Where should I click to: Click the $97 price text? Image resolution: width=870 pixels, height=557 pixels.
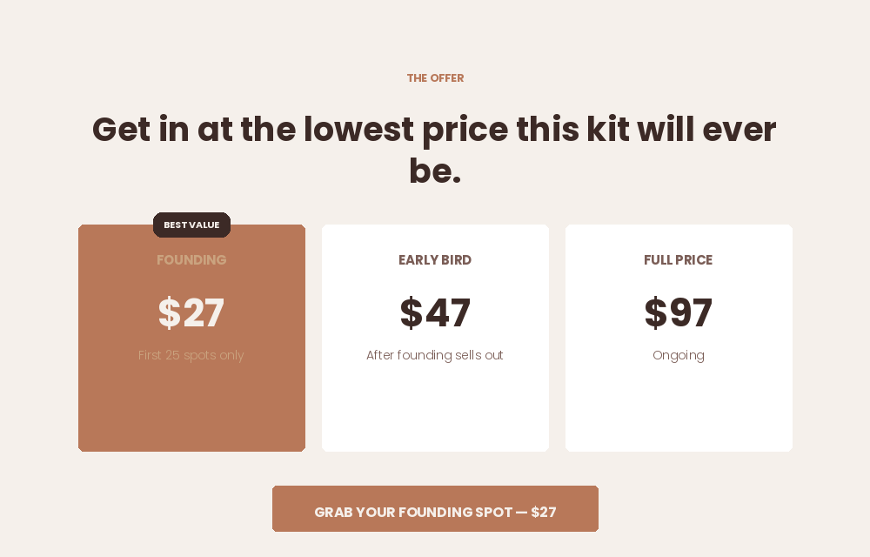pos(679,312)
